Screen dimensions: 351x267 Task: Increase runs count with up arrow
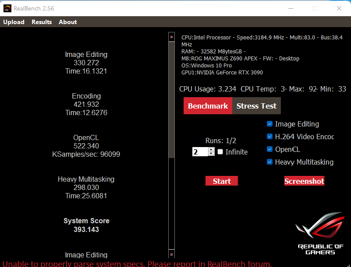click(211, 150)
